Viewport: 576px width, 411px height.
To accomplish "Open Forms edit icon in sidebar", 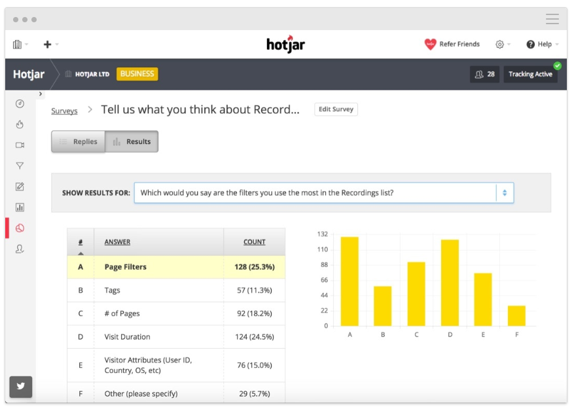I will (x=20, y=187).
